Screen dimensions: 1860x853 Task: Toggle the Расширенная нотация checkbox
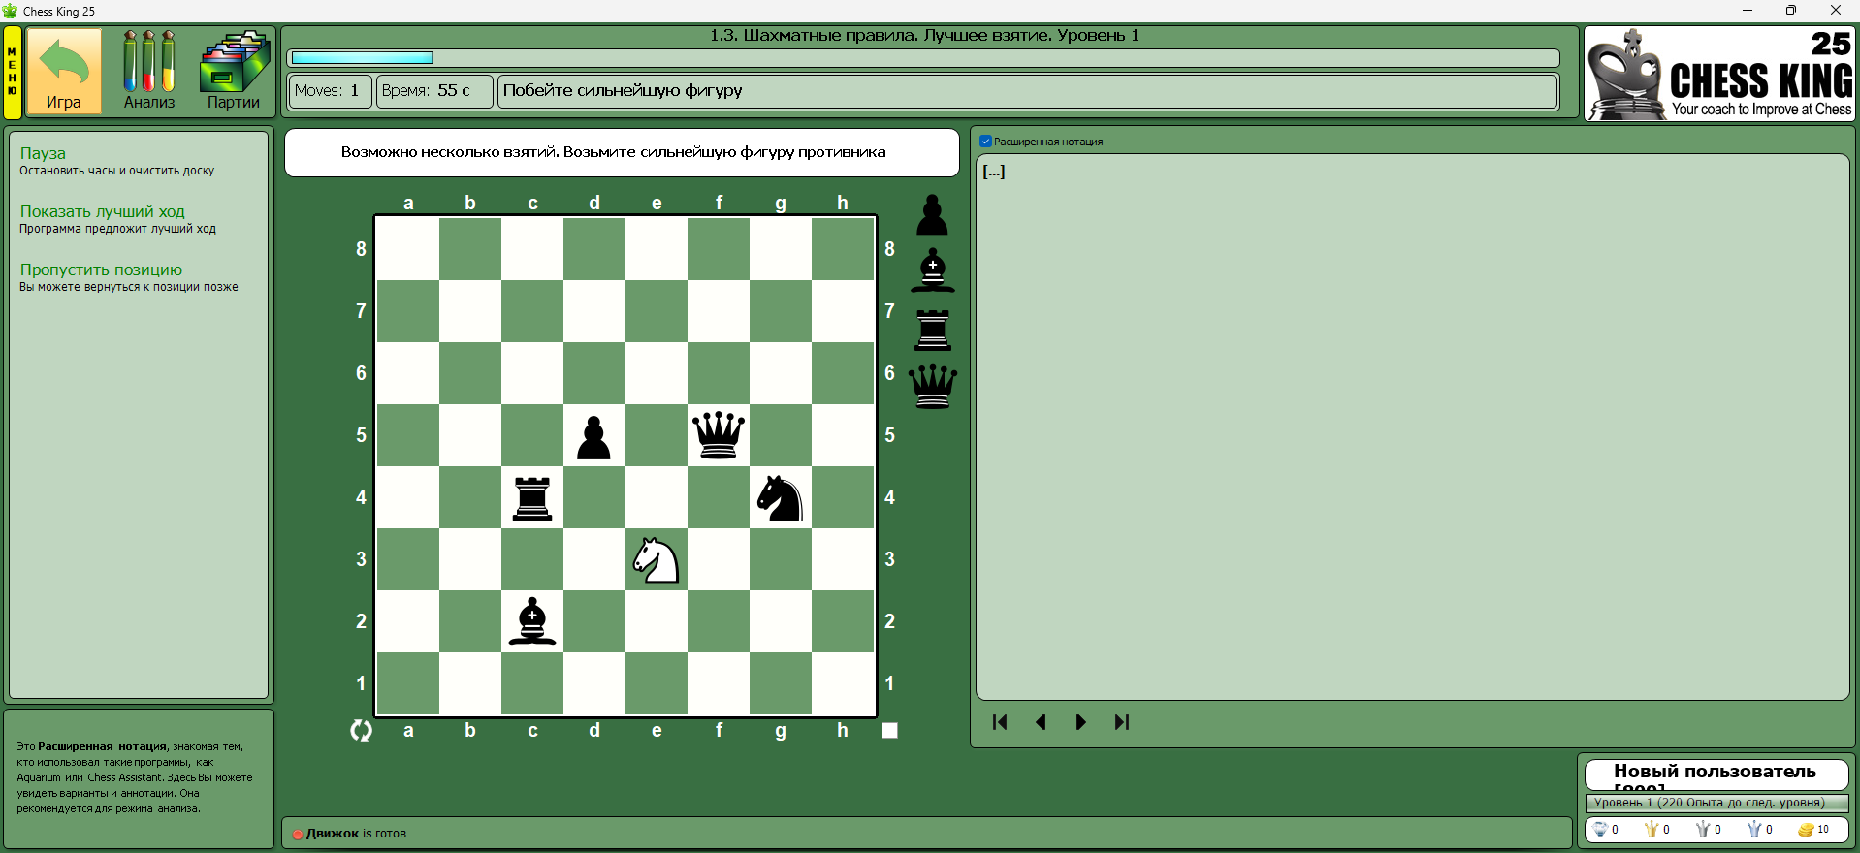point(985,142)
